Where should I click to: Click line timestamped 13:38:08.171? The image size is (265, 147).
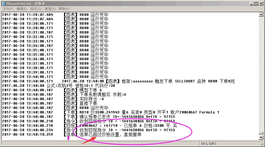pos(55,68)
